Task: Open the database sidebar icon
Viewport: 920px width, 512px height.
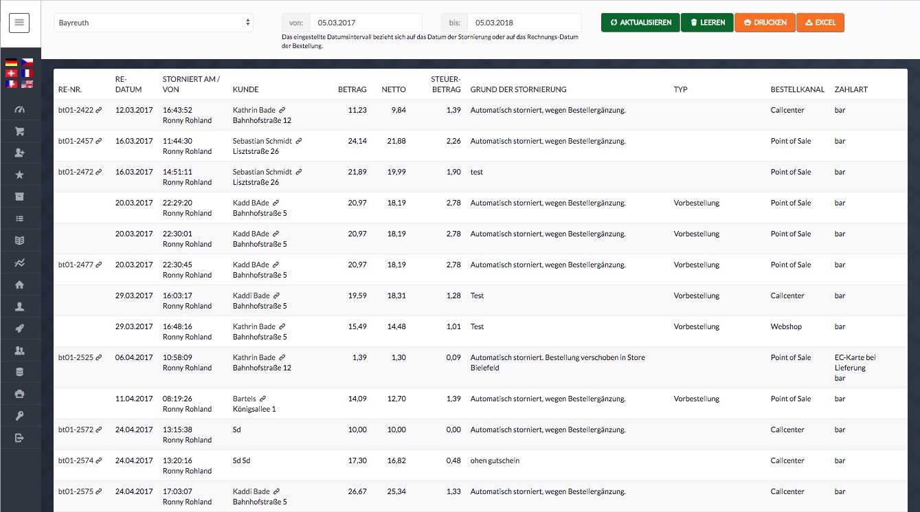Action: 19,372
